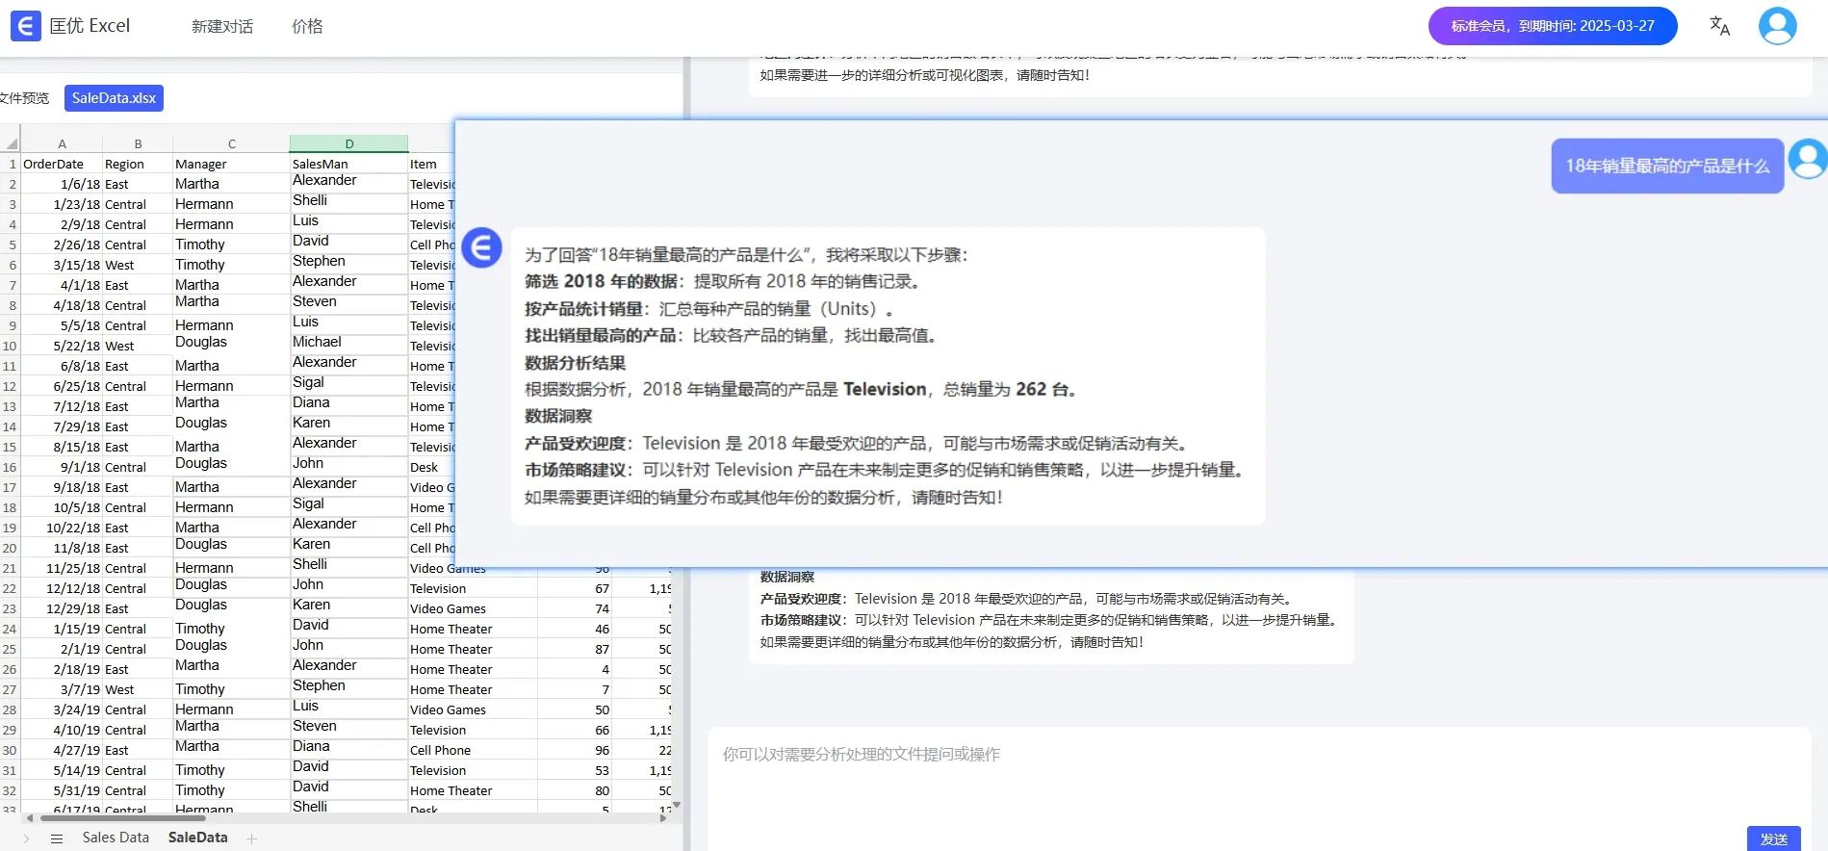1828x851 pixels.
Task: Select column A header
Action: pyautogui.click(x=62, y=143)
